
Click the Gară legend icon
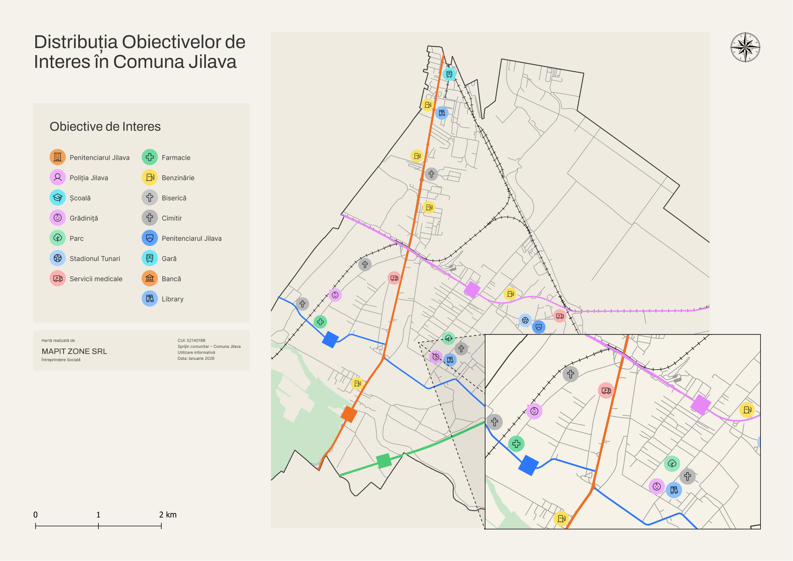[x=150, y=258]
